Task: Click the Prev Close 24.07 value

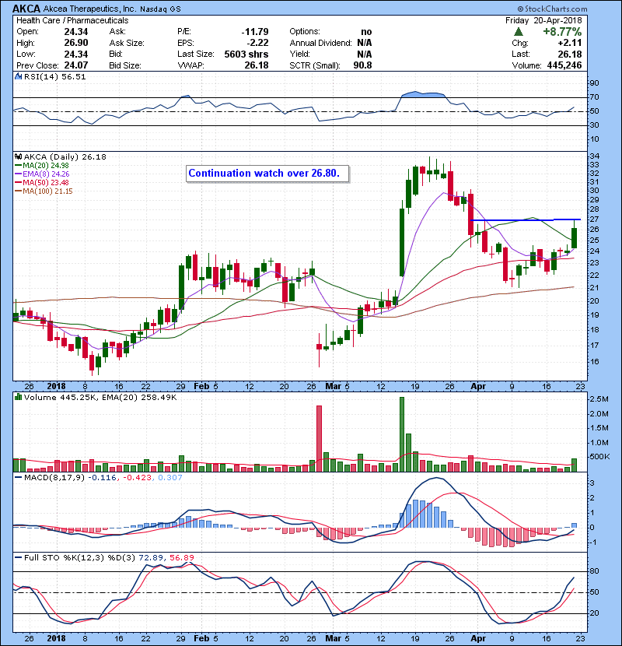Action: coord(76,65)
